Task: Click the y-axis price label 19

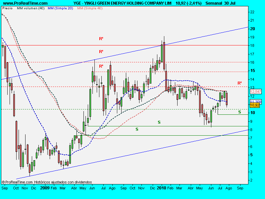Action: 252,37
